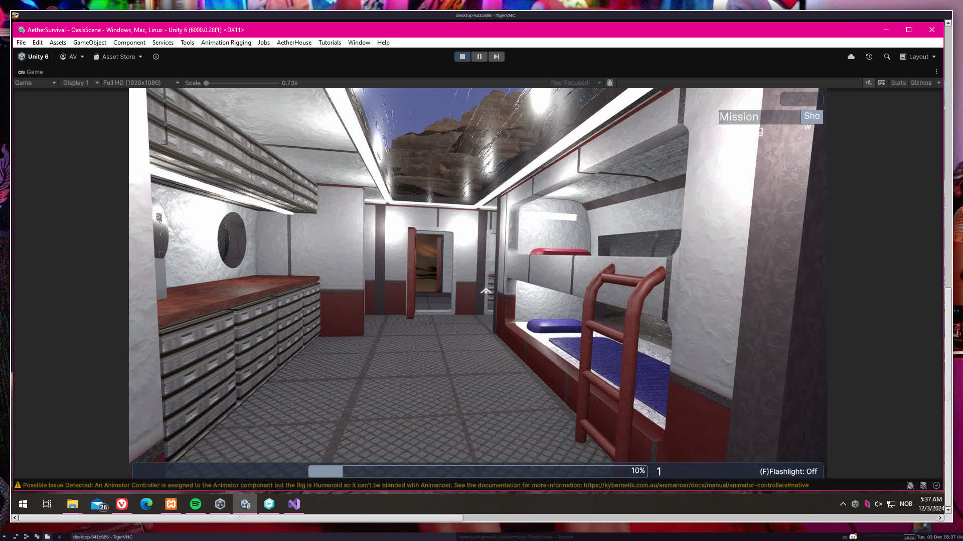Open the Layout dropdown

[x=918, y=57]
